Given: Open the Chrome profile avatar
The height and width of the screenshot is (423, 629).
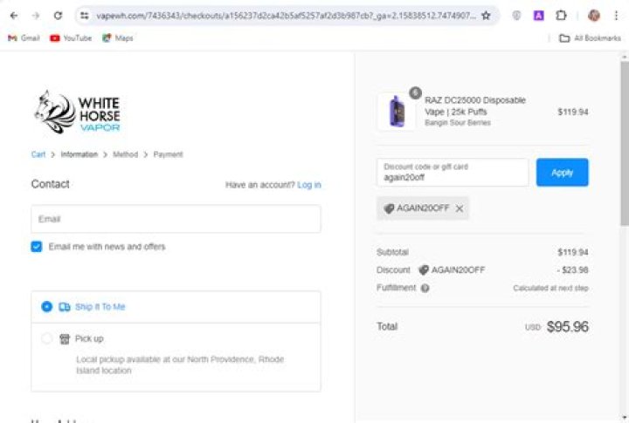Looking at the screenshot, I should (x=594, y=16).
